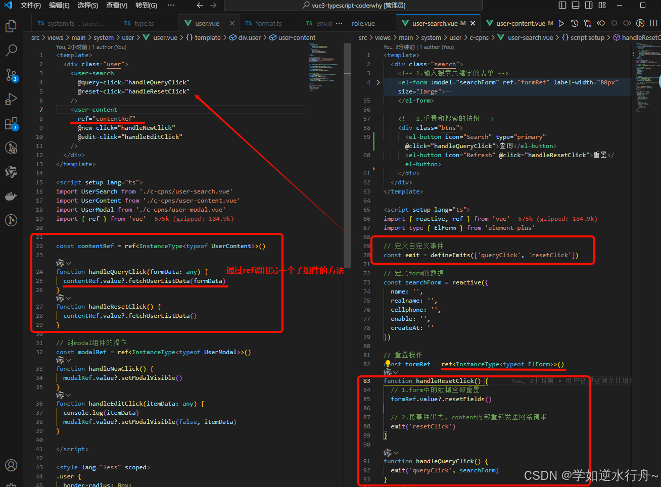Screen dimensions: 661x487
Task: Open the Run and Debug view
Action: point(11,99)
